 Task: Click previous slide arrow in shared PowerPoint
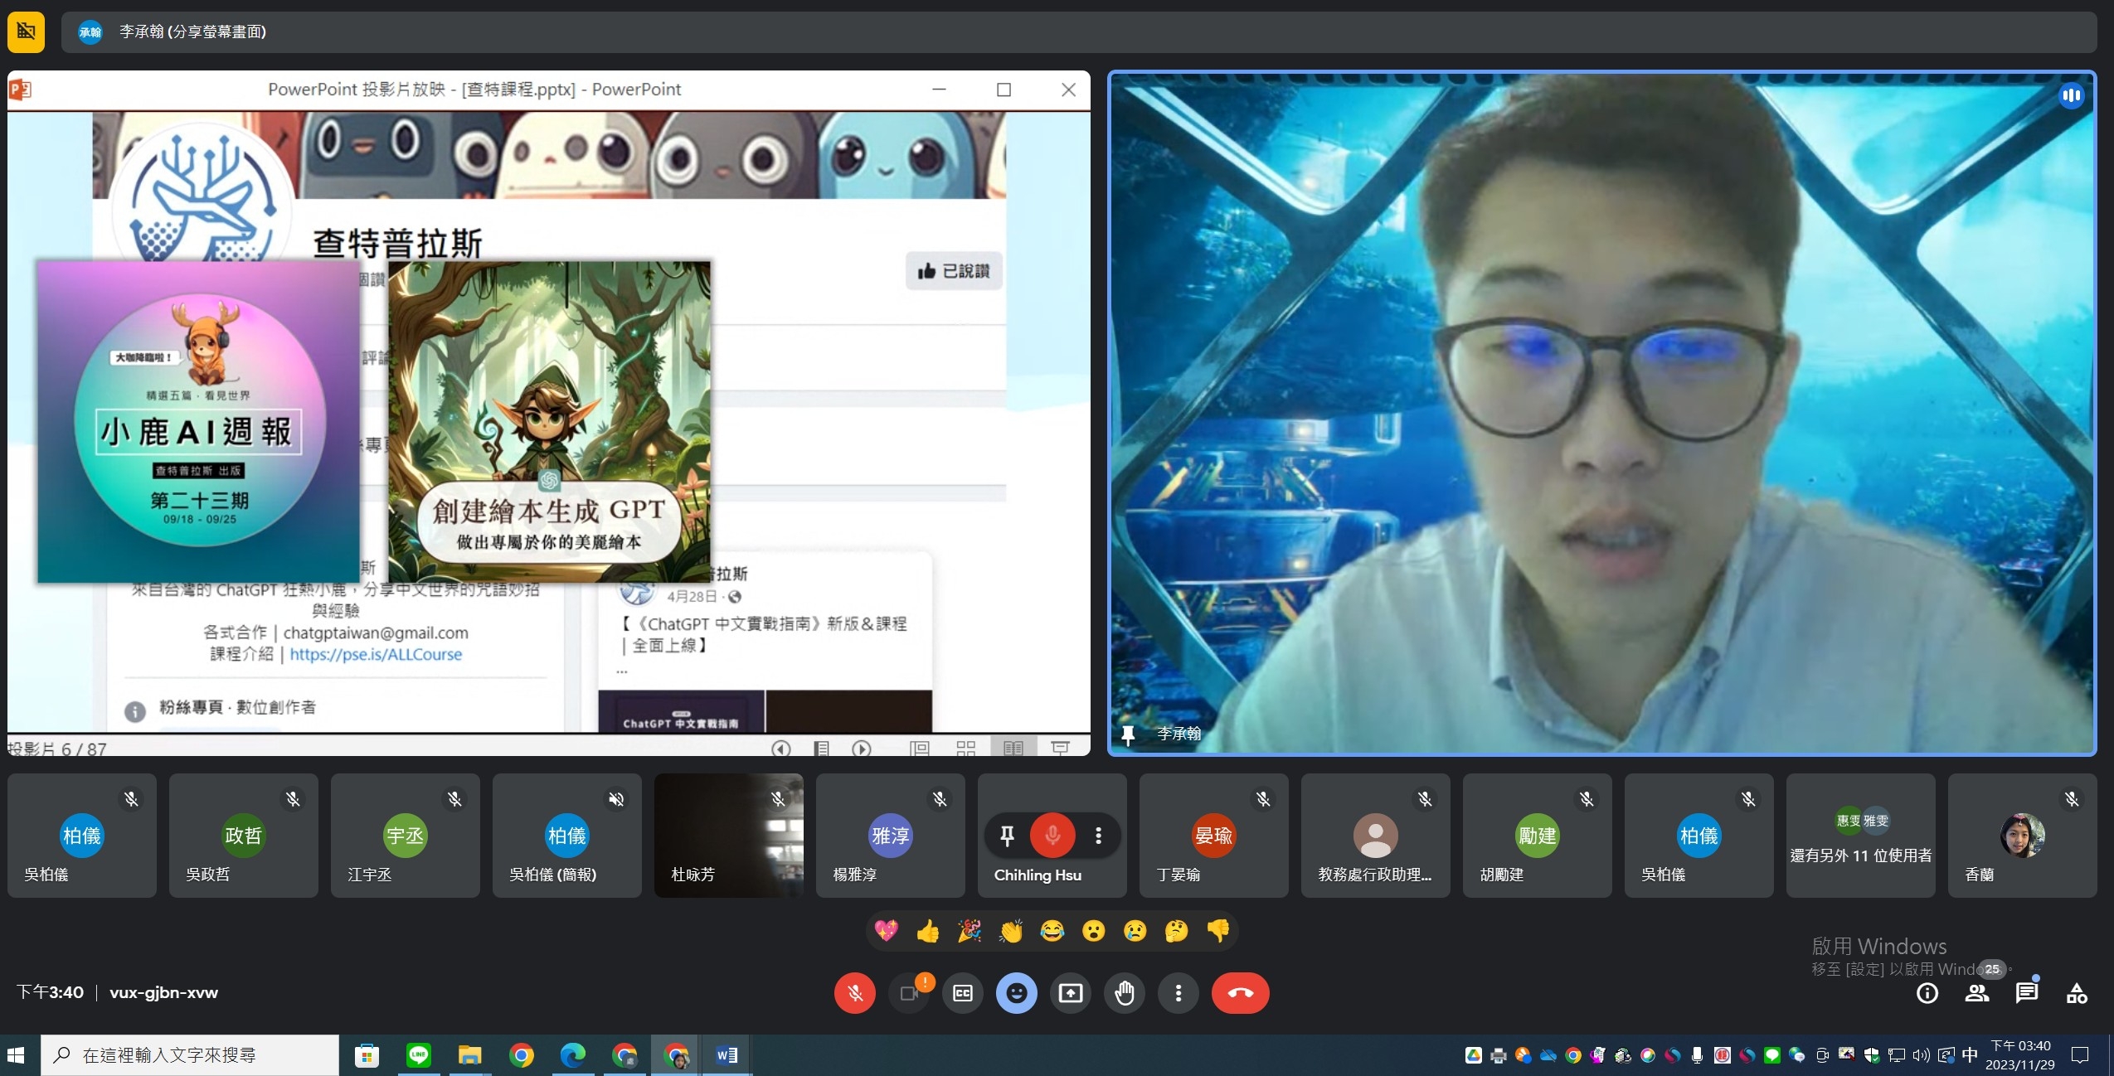pyautogui.click(x=780, y=749)
